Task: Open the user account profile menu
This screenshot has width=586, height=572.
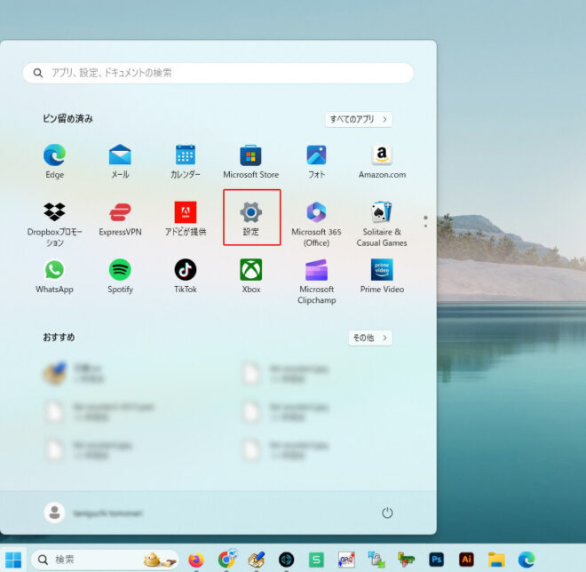Action: point(93,512)
